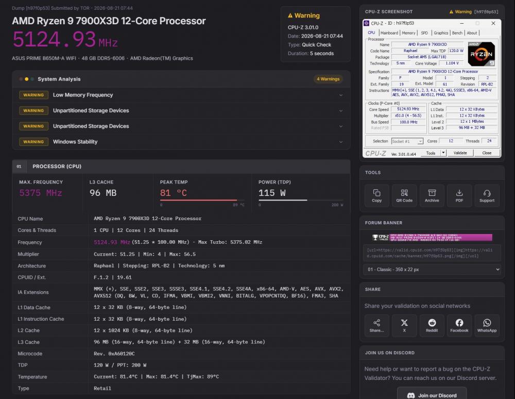Click the Validate button in CPU-Z
This screenshot has height=399, width=515.
(x=460, y=153)
